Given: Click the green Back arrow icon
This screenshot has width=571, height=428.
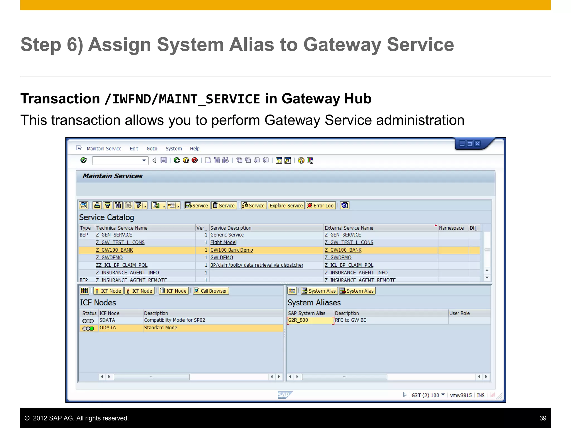Looking at the screenshot, I should click(177, 160).
